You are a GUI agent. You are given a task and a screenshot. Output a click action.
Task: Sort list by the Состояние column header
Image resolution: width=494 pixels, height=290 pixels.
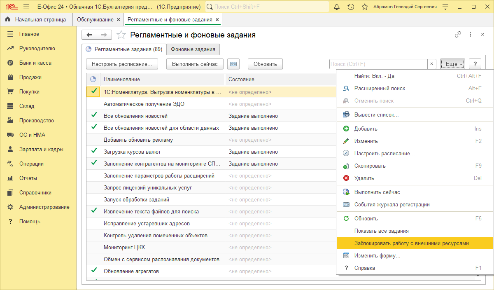[x=281, y=79]
